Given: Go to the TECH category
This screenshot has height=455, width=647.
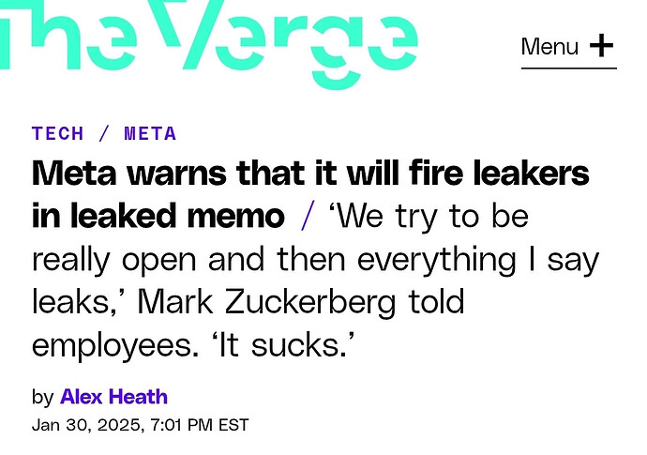Looking at the screenshot, I should click(x=58, y=133).
